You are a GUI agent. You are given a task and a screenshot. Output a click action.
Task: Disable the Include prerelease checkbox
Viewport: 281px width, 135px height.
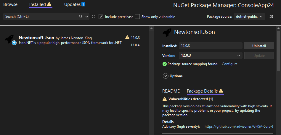(101, 17)
